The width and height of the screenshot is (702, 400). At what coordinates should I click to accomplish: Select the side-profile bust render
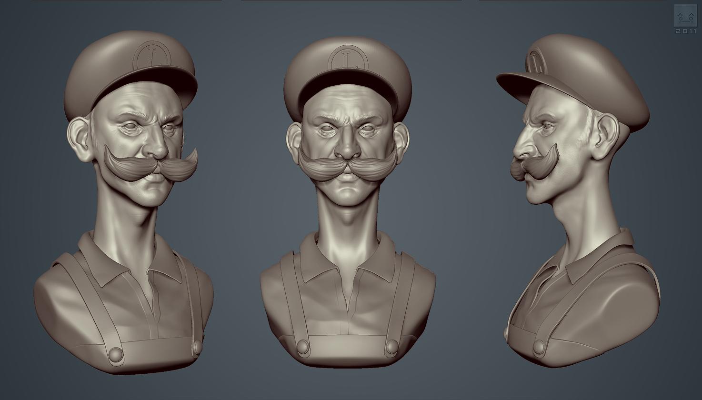pyautogui.click(x=578, y=200)
